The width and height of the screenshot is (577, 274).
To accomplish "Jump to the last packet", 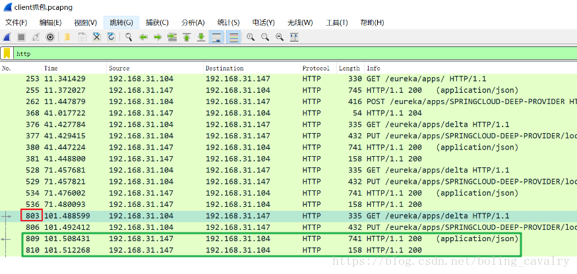I will (x=201, y=37).
